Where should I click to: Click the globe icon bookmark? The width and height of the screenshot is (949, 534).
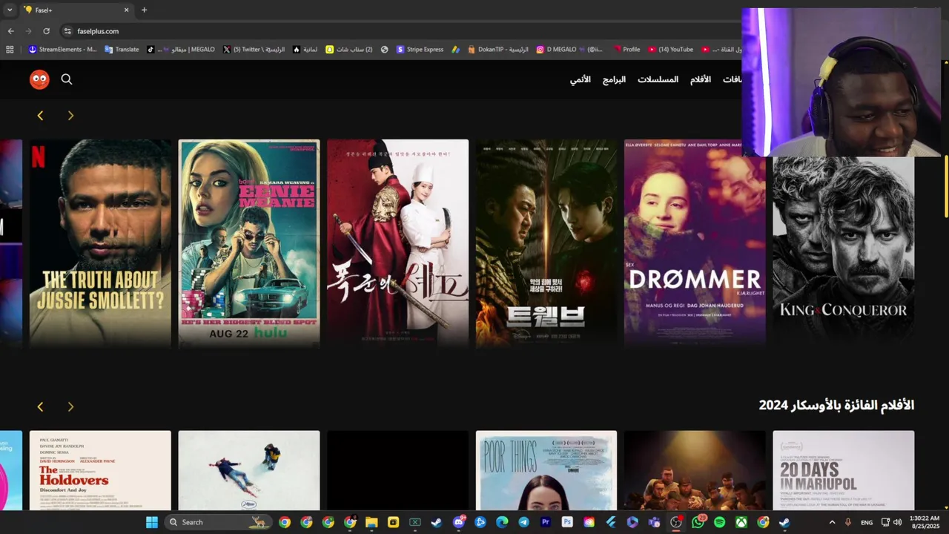385,50
